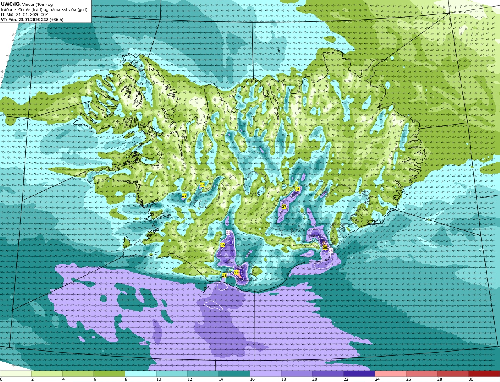Click the '30' legend scale value
The image size is (500, 382).
[471, 379]
